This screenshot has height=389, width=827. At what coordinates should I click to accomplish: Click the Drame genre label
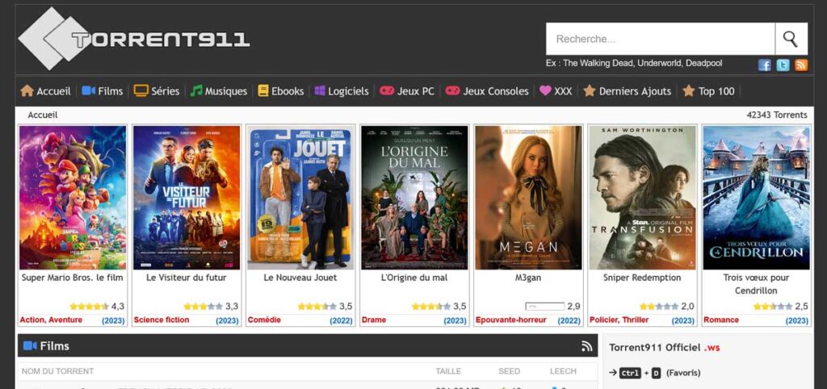click(374, 320)
